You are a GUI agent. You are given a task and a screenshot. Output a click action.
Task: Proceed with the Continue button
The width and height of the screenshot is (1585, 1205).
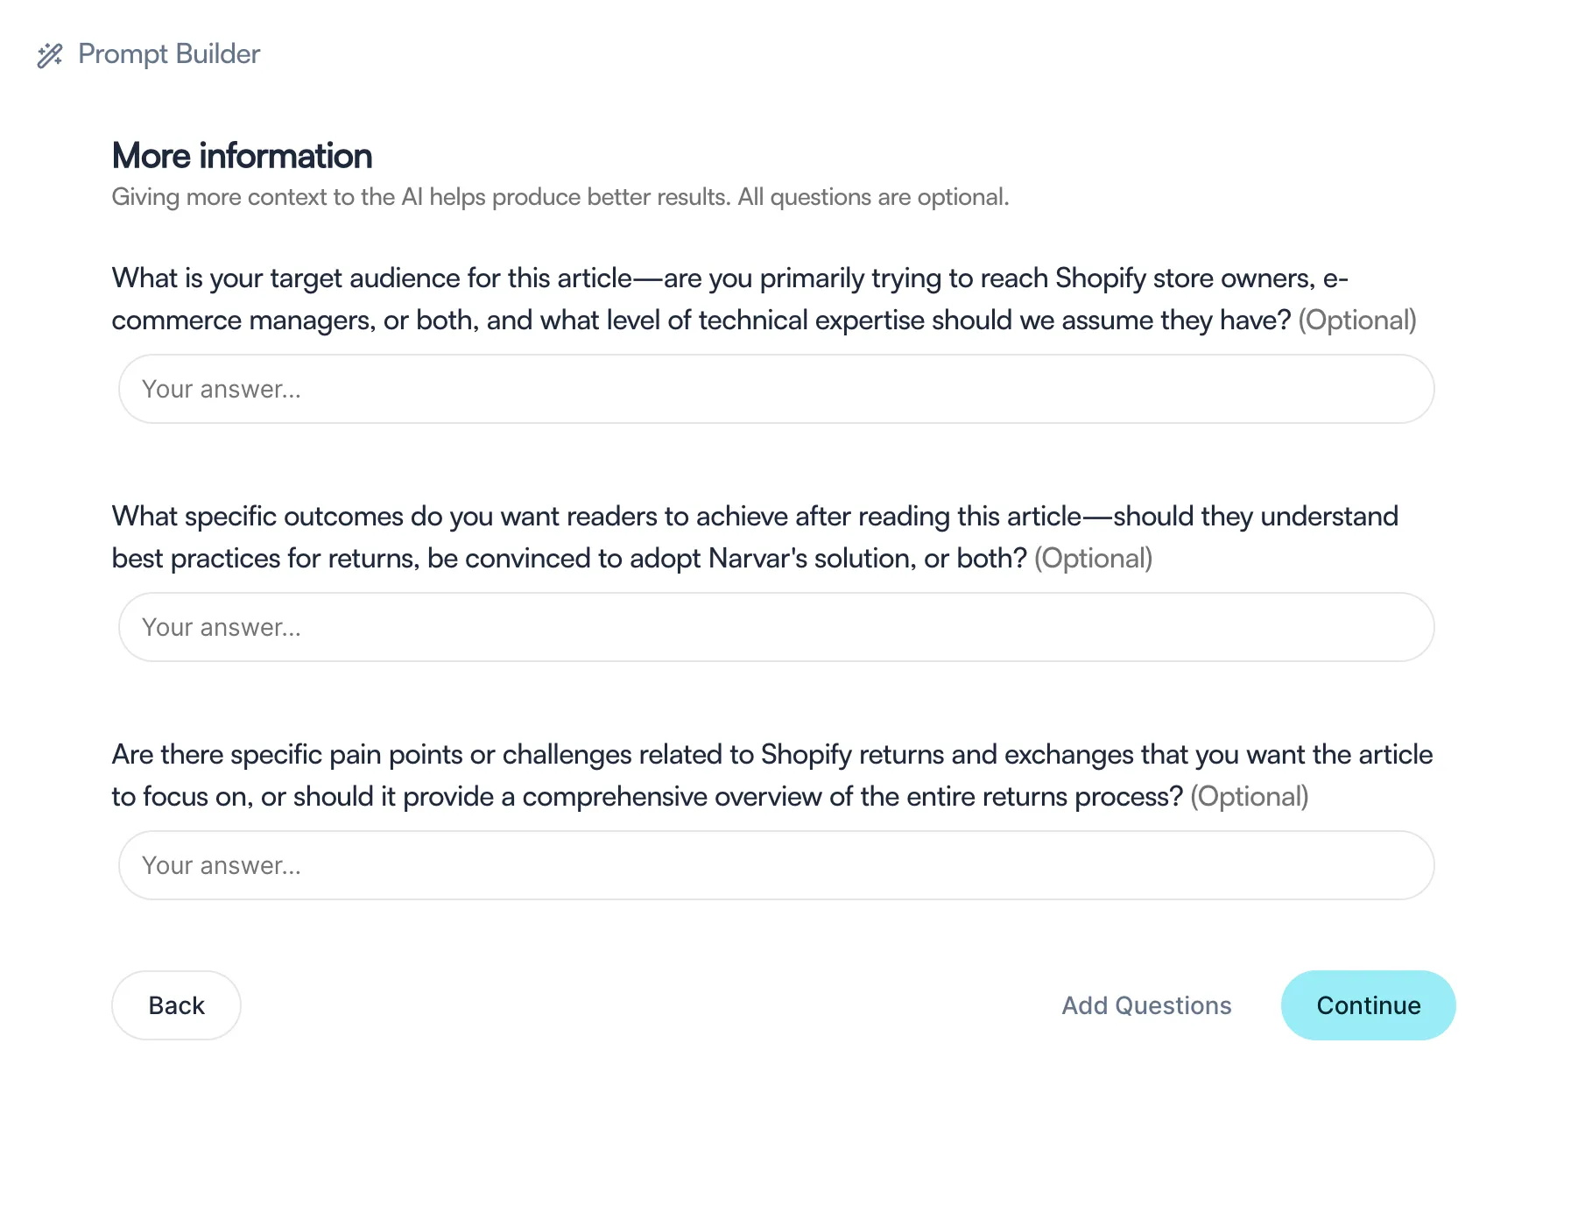tap(1368, 1005)
